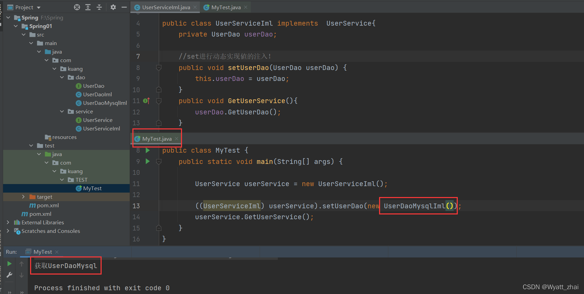Open Project panel settings gear
Screen dimensions: 584x294
(x=113, y=7)
